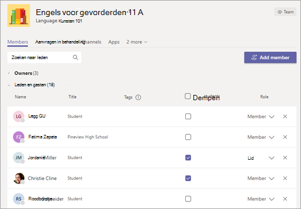The height and width of the screenshot is (209, 301).
Task: Click Christie Cline's profile photo
Action: [19, 178]
